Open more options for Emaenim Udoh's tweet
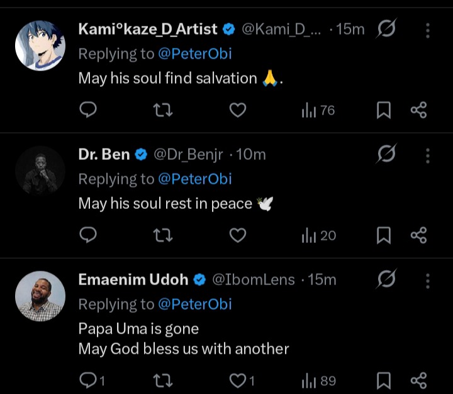The height and width of the screenshot is (394, 453). [x=428, y=279]
